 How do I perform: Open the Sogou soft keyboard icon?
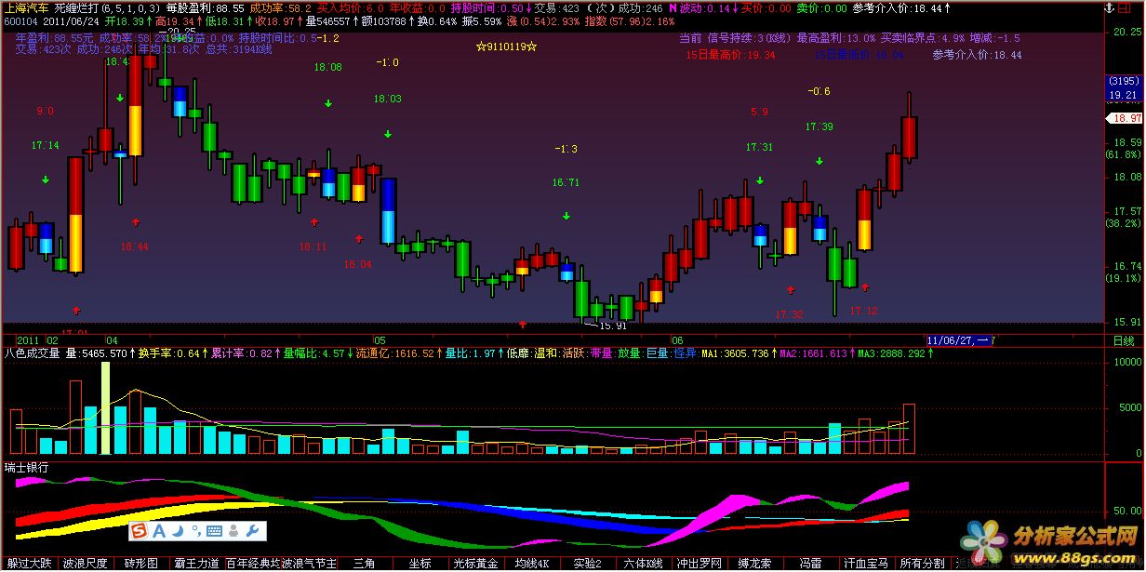click(x=214, y=531)
